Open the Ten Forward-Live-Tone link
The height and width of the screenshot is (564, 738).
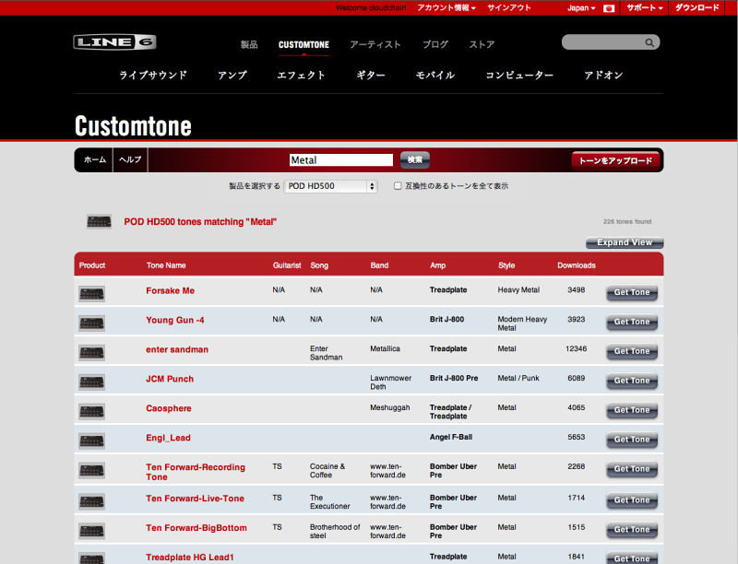195,499
